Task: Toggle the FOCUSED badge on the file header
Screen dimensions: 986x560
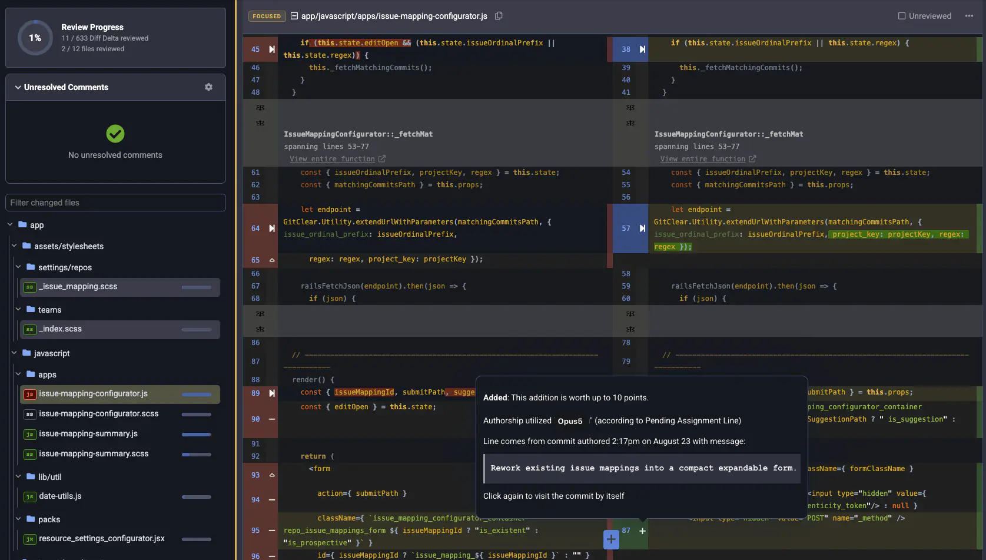Action: pyautogui.click(x=267, y=16)
